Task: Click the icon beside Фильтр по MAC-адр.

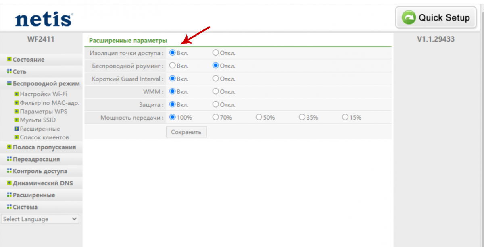Action: (17, 103)
